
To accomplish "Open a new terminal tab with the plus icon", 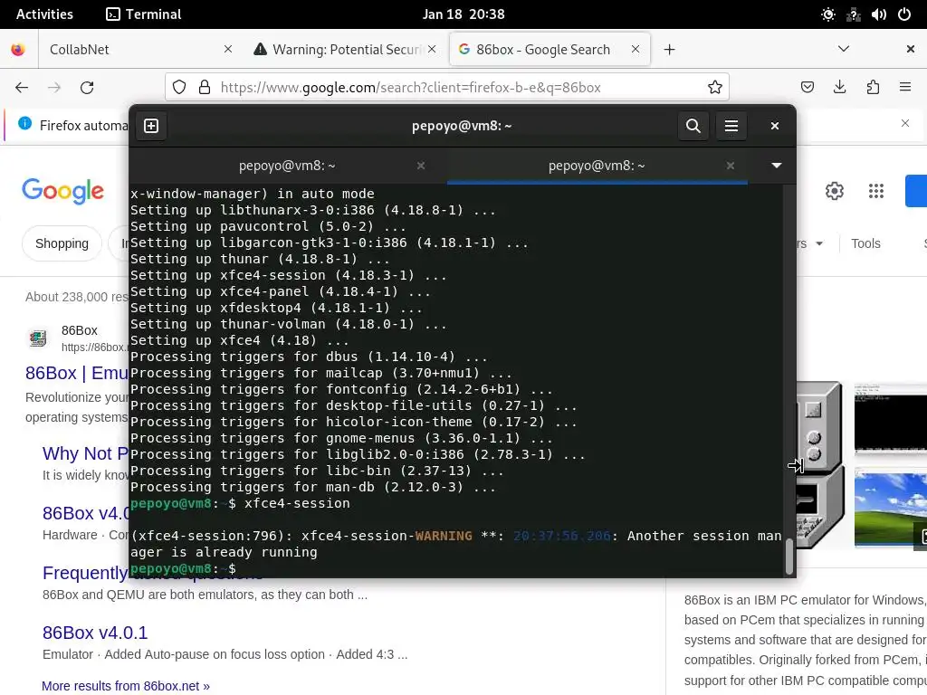I will click(x=151, y=126).
